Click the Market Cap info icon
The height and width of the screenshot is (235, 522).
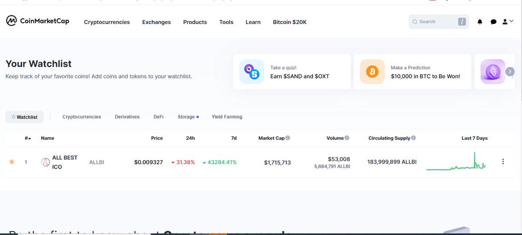pos(288,138)
